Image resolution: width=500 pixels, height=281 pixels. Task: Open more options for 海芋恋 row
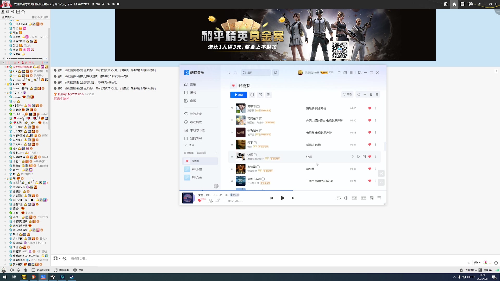tap(376, 108)
